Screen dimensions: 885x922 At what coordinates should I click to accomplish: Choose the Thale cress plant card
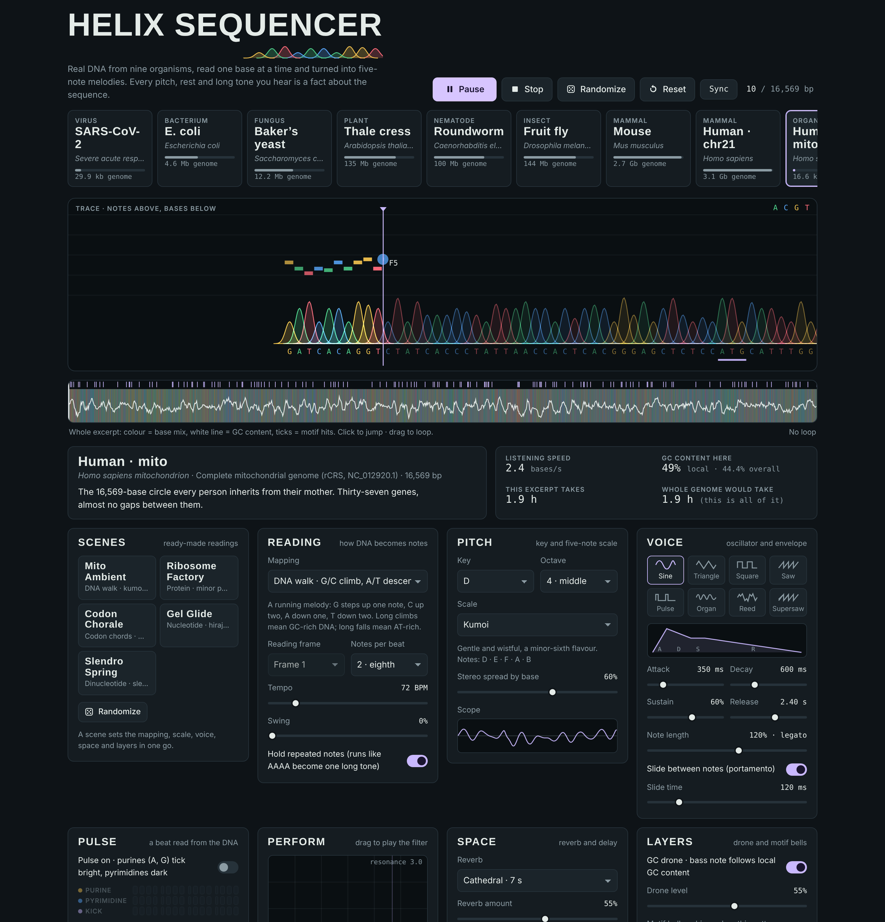(x=379, y=149)
